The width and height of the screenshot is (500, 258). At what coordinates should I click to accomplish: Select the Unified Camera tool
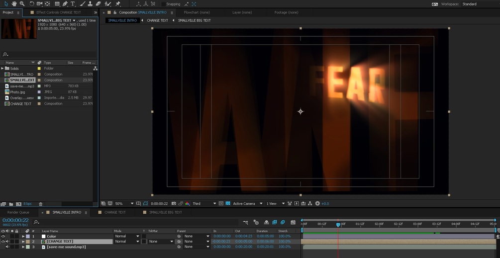pyautogui.click(x=39, y=4)
